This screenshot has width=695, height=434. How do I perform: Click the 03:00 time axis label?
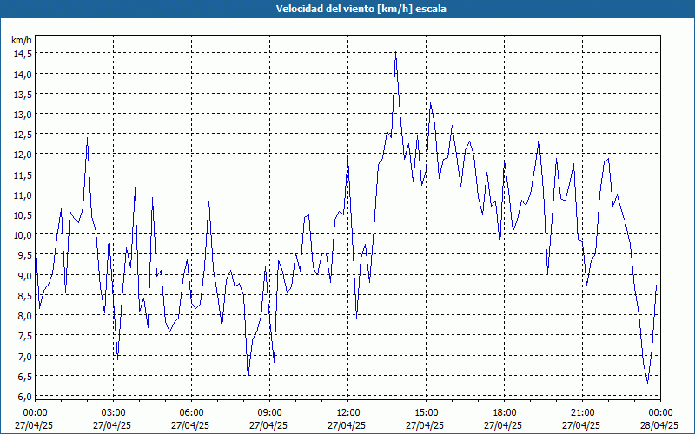[114, 413]
